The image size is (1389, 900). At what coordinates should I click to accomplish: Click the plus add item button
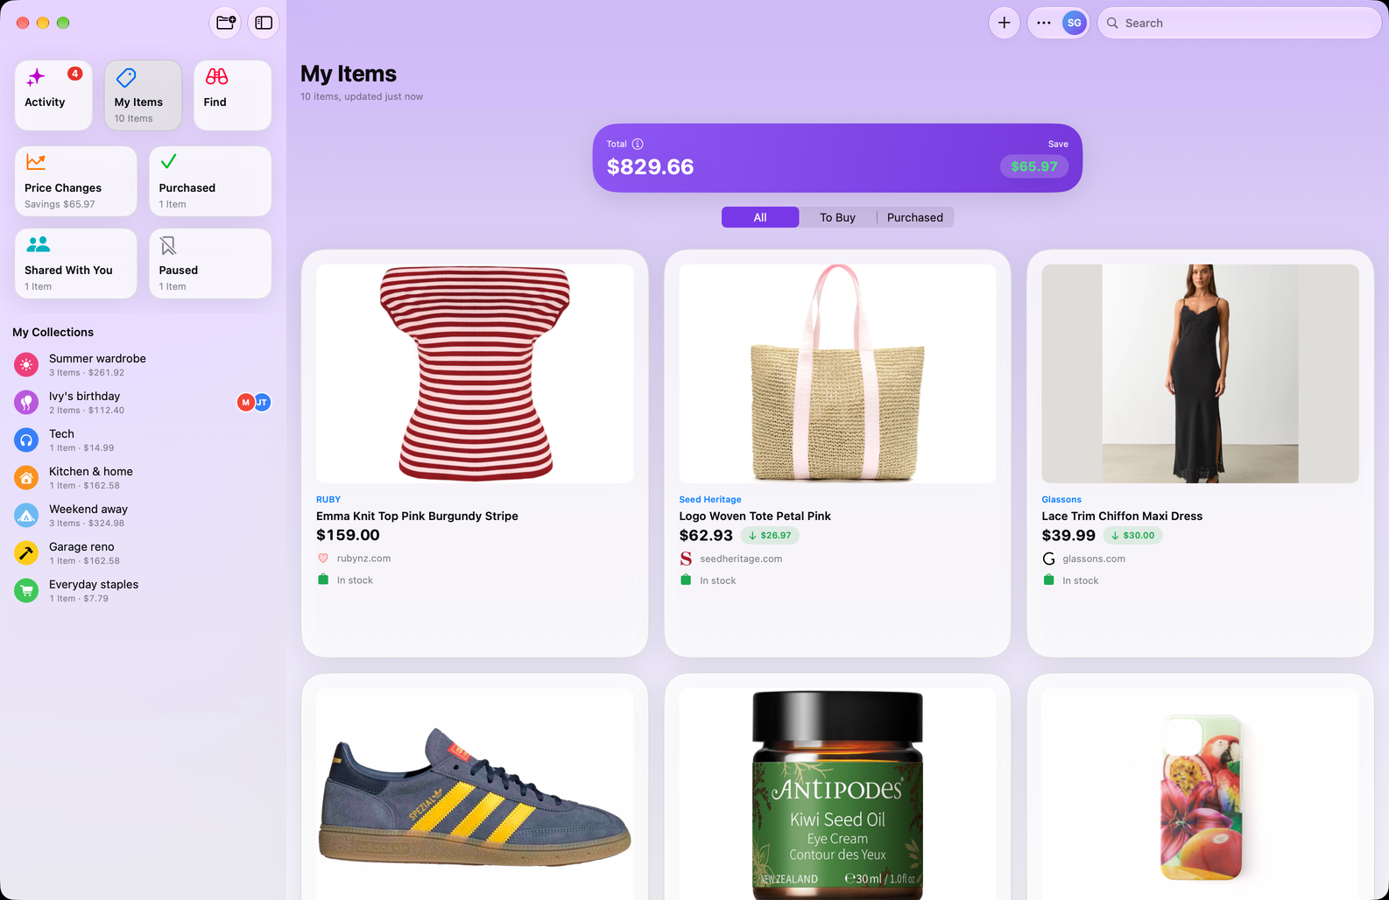tap(1005, 23)
